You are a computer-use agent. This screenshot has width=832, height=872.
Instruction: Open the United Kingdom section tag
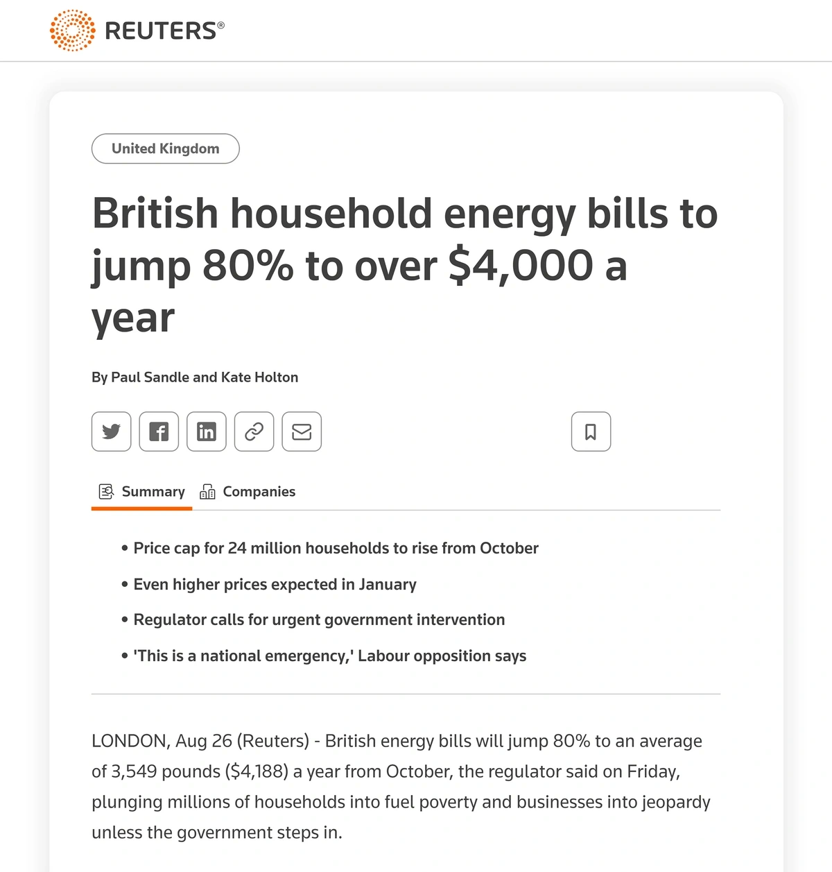point(165,148)
